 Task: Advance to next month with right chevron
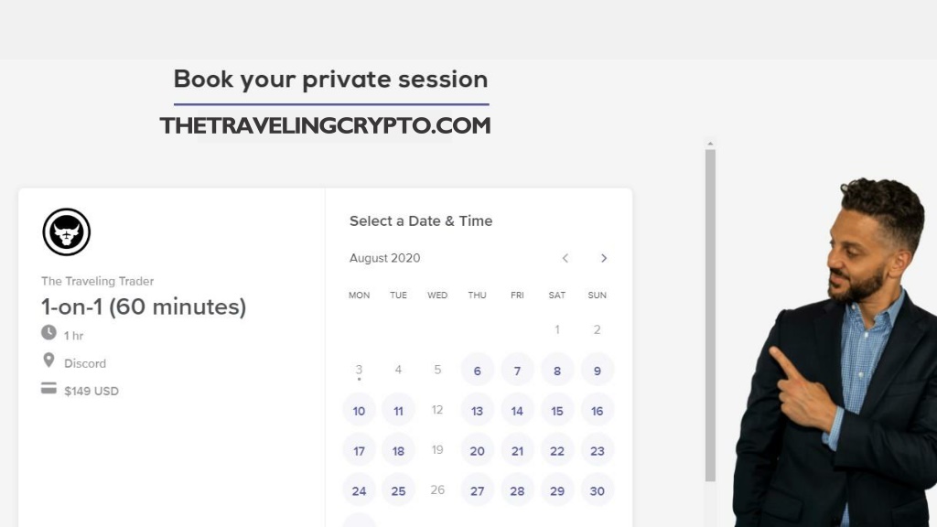[604, 258]
